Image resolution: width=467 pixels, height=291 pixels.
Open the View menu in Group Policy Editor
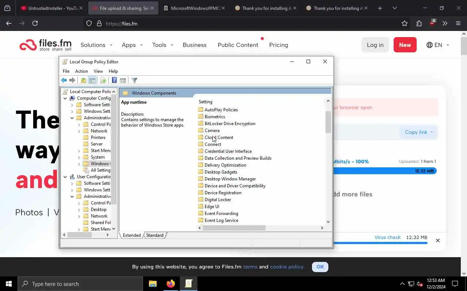tap(98, 71)
